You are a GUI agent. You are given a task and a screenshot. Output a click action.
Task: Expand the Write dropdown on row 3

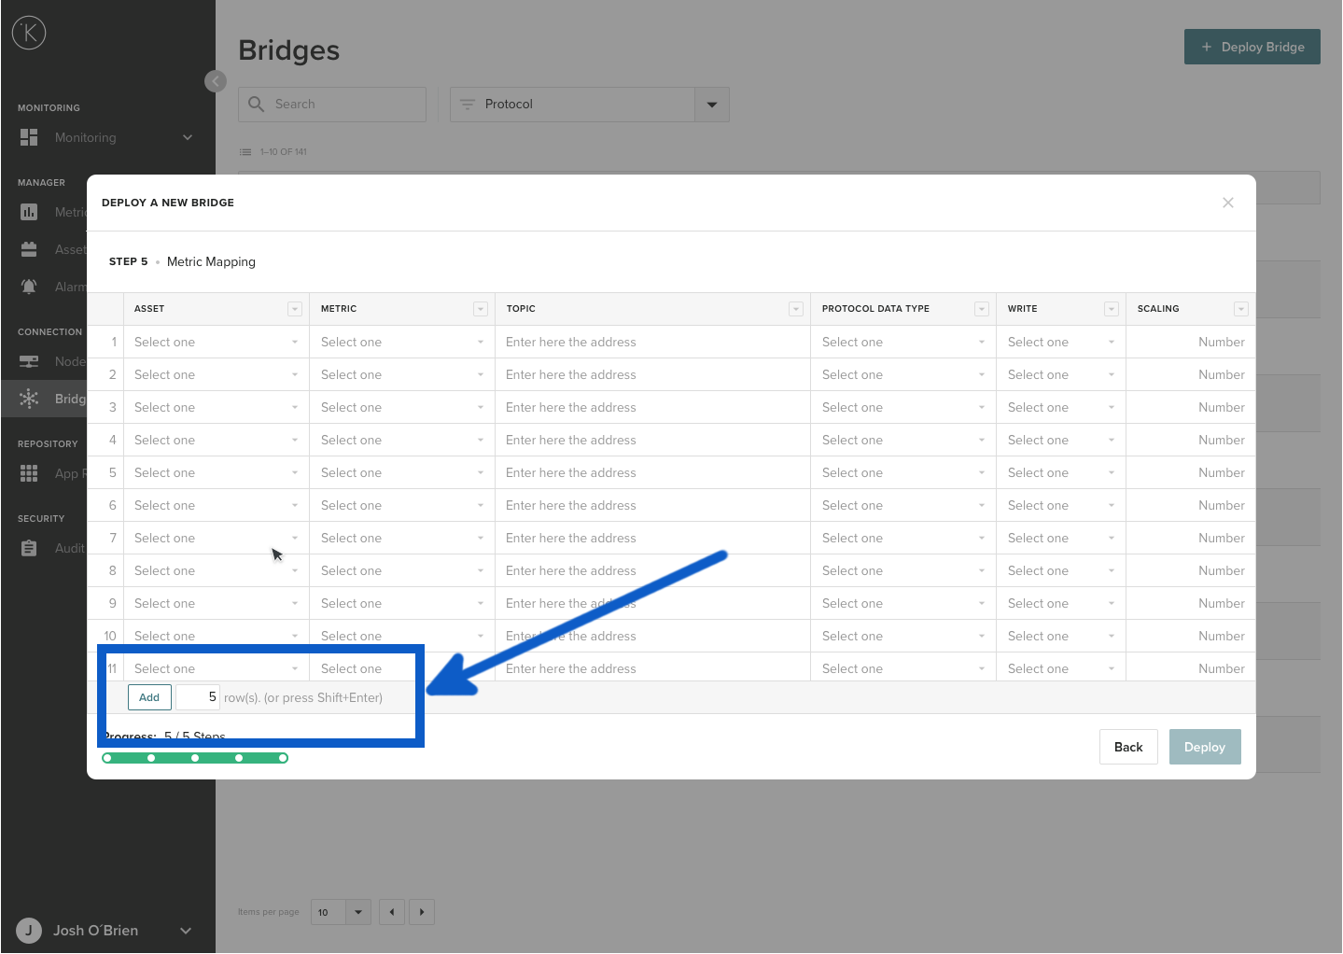[x=1111, y=407]
